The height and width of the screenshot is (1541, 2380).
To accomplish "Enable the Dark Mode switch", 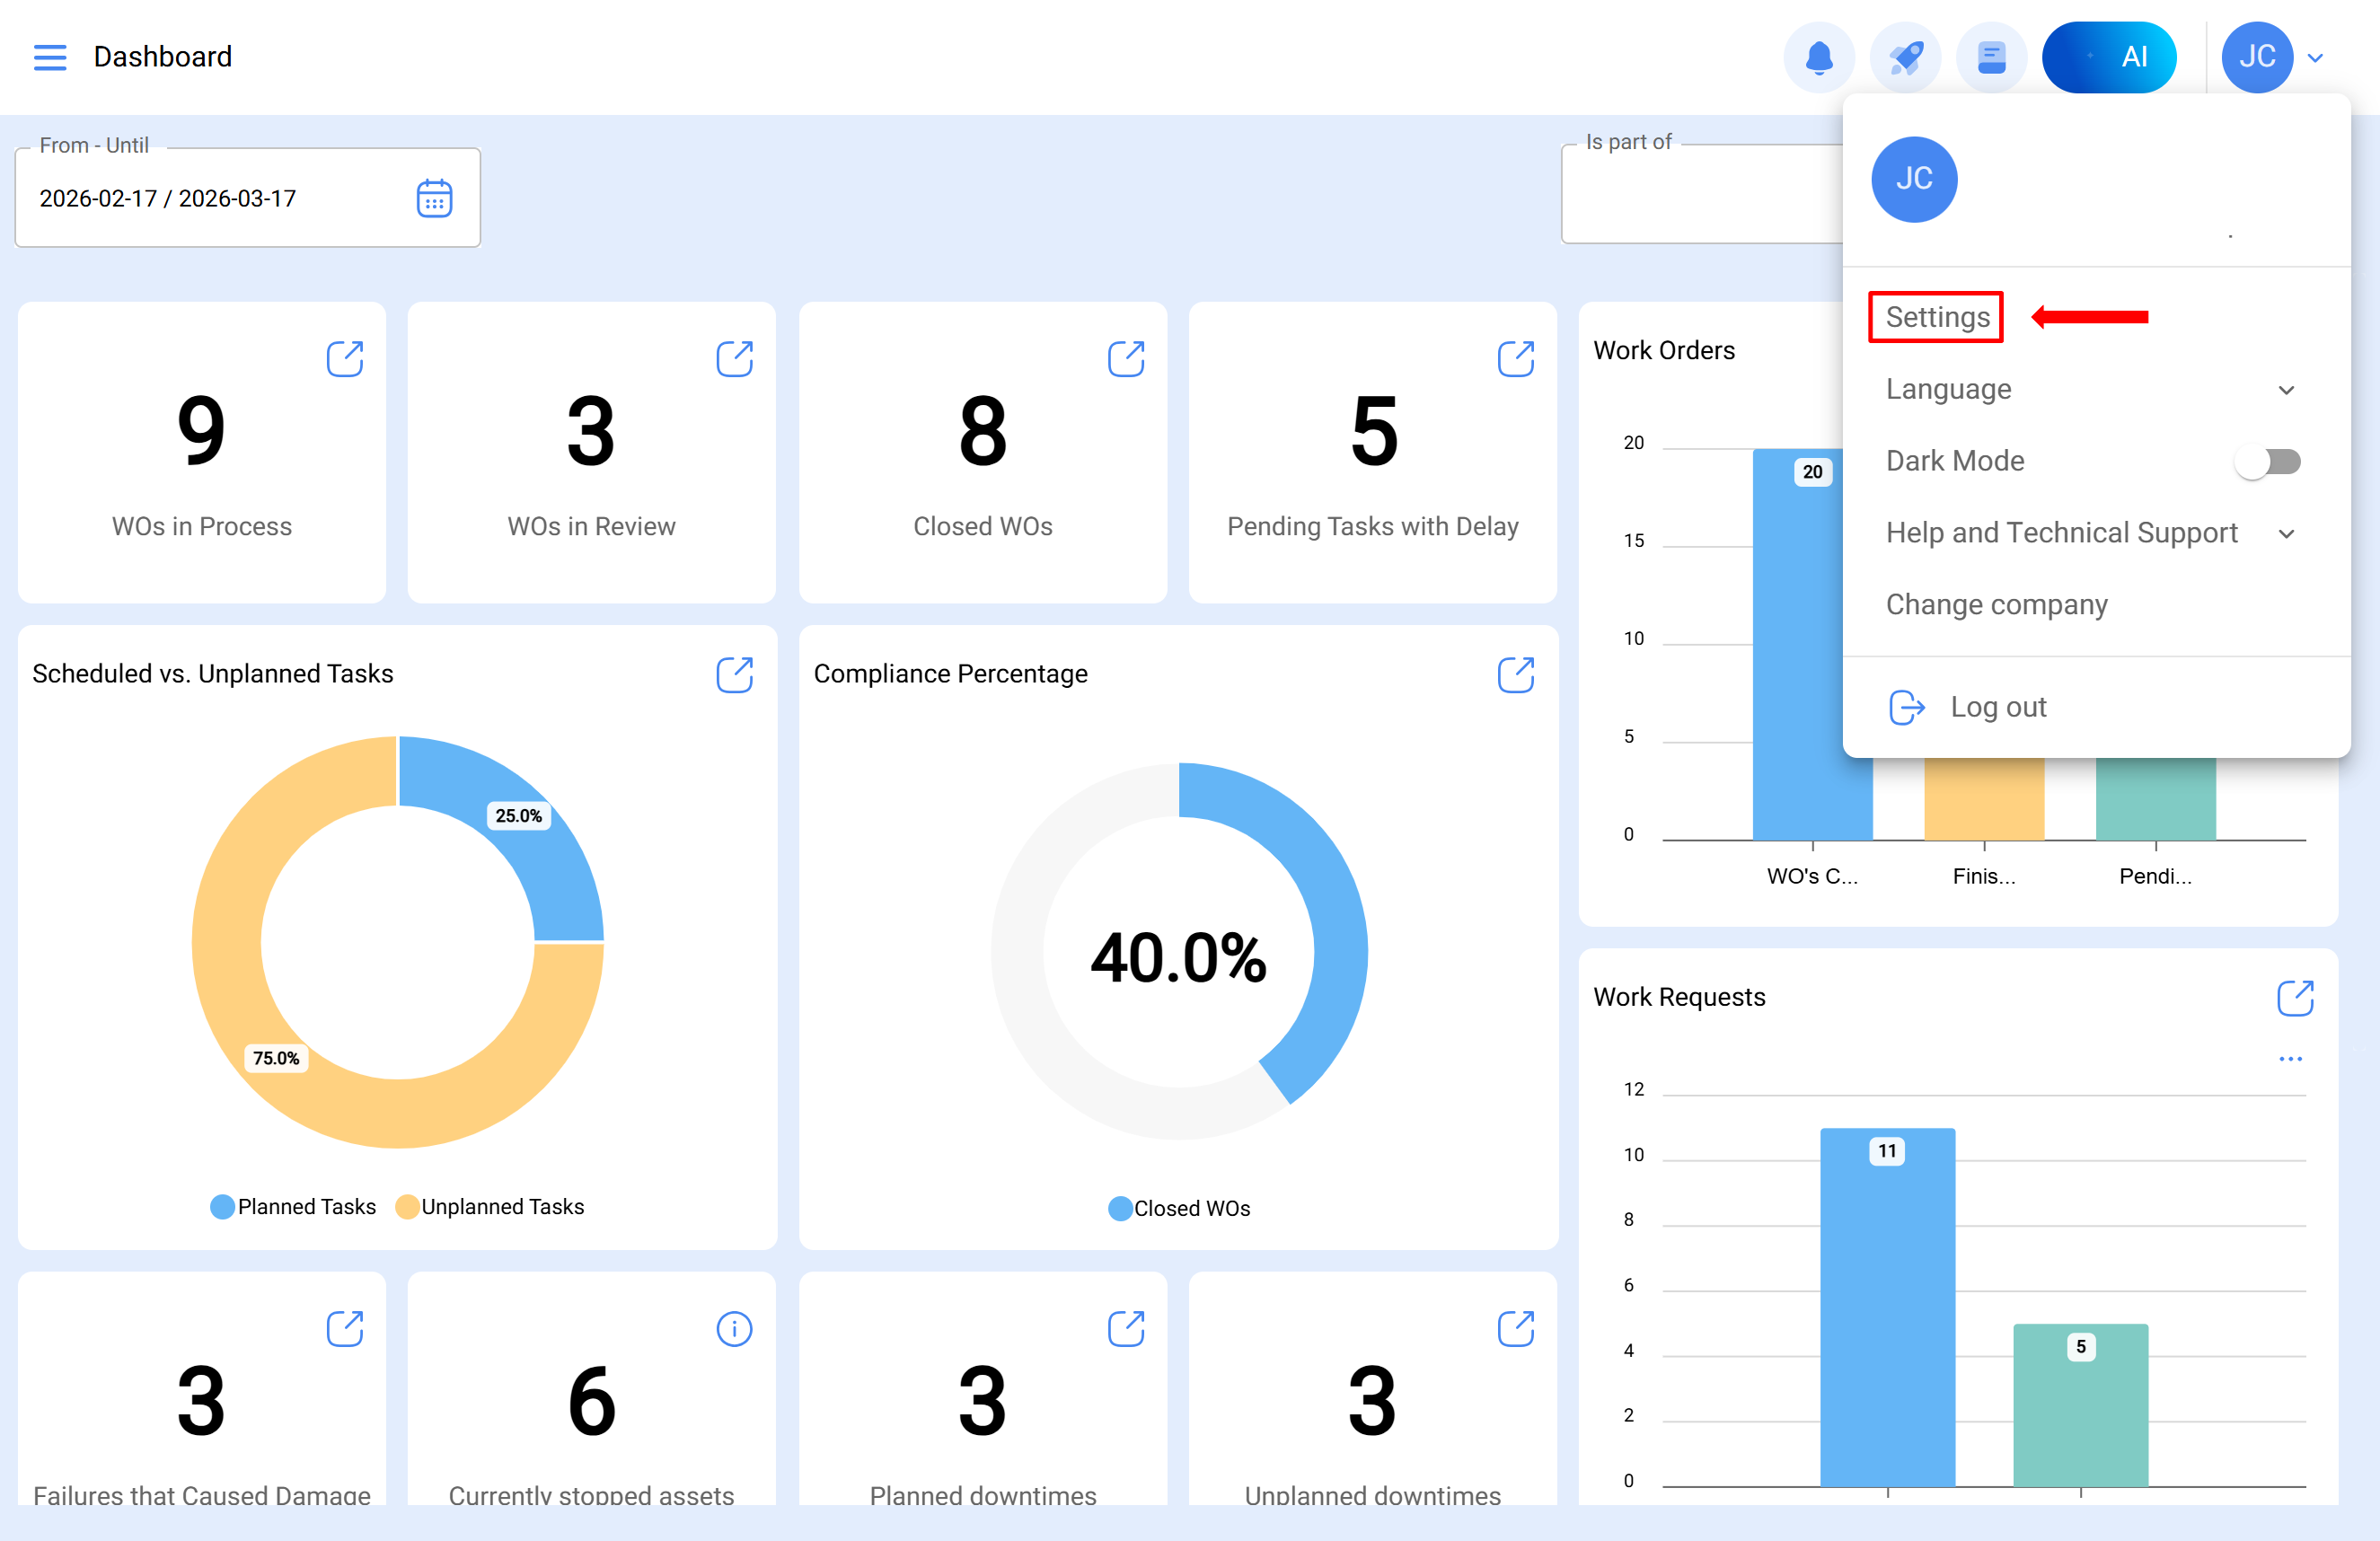I will tap(2268, 461).
